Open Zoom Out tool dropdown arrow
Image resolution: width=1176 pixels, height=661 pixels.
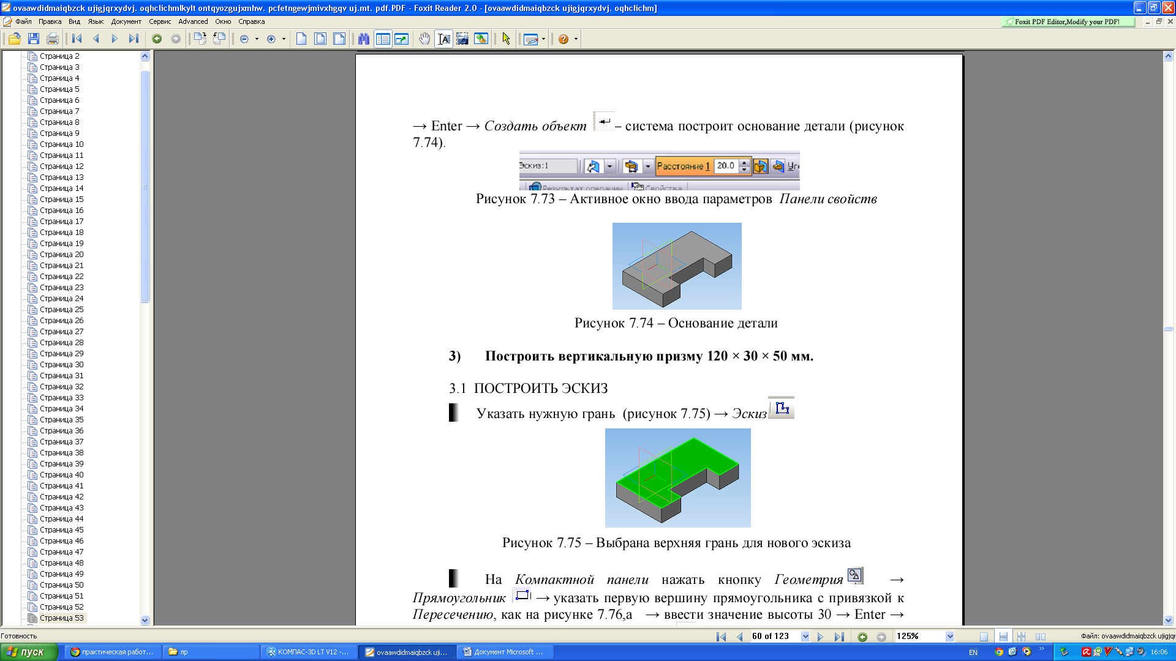[x=257, y=39]
